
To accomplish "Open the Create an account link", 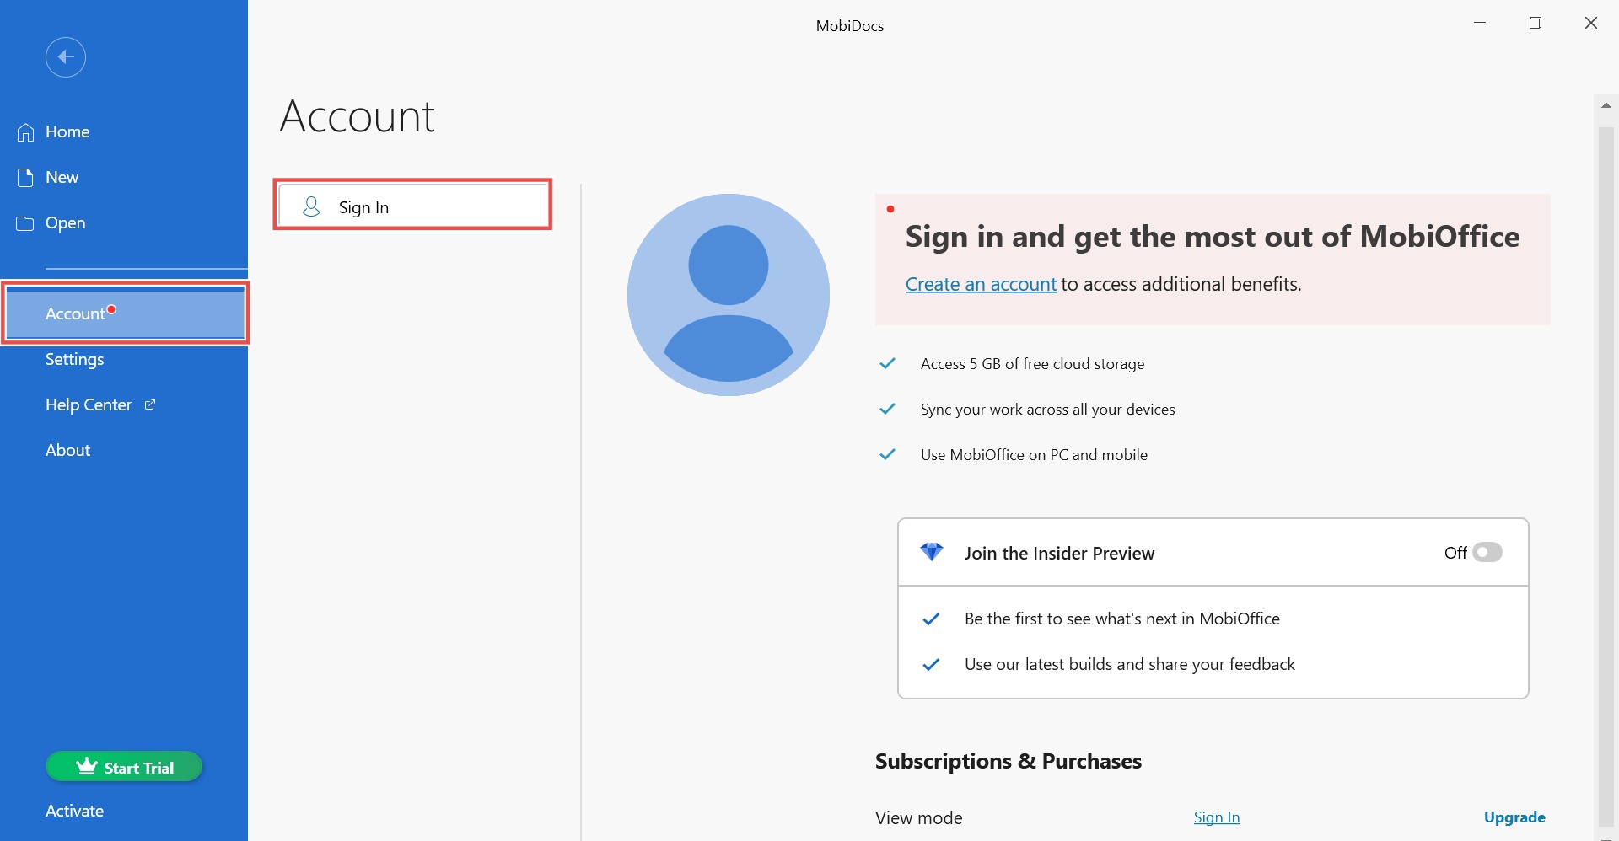I will (x=980, y=284).
